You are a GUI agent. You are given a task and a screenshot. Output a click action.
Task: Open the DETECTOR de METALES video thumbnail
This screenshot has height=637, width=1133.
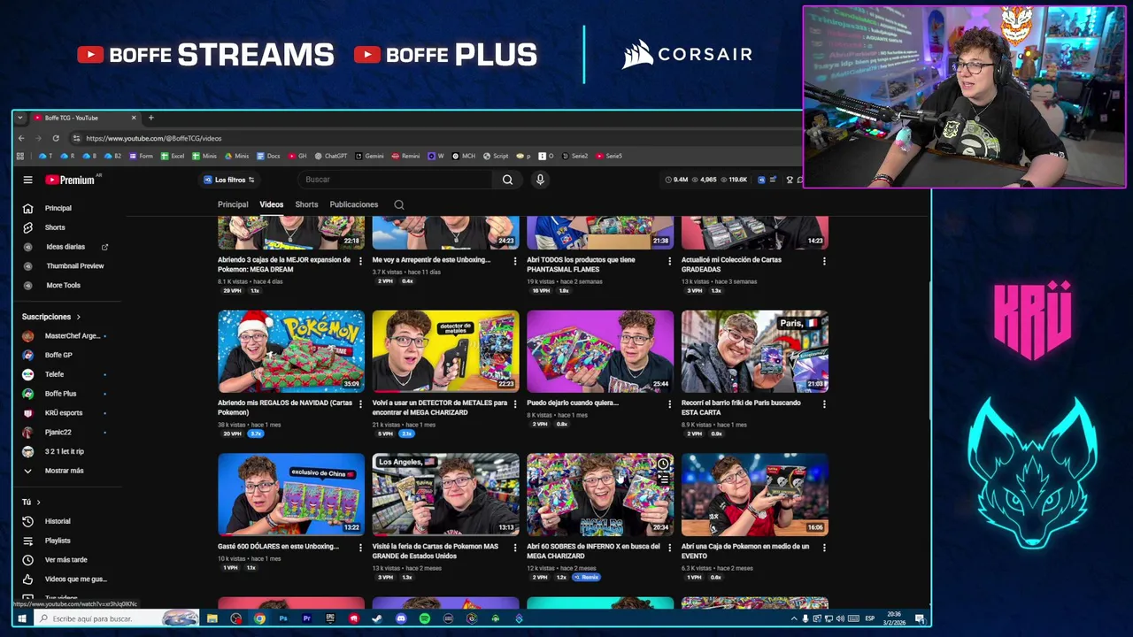(x=446, y=351)
